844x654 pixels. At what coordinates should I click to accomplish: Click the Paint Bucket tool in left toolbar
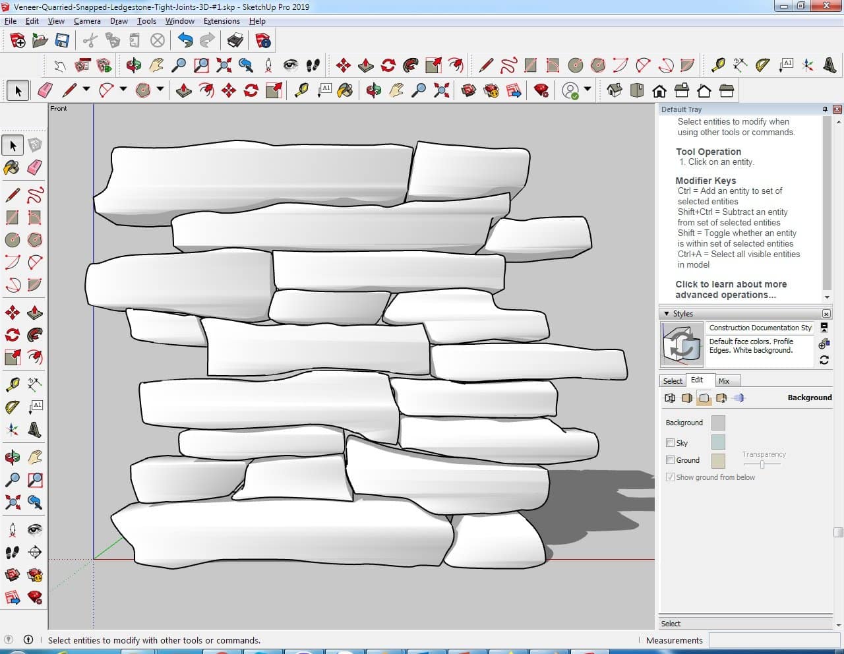tap(12, 167)
